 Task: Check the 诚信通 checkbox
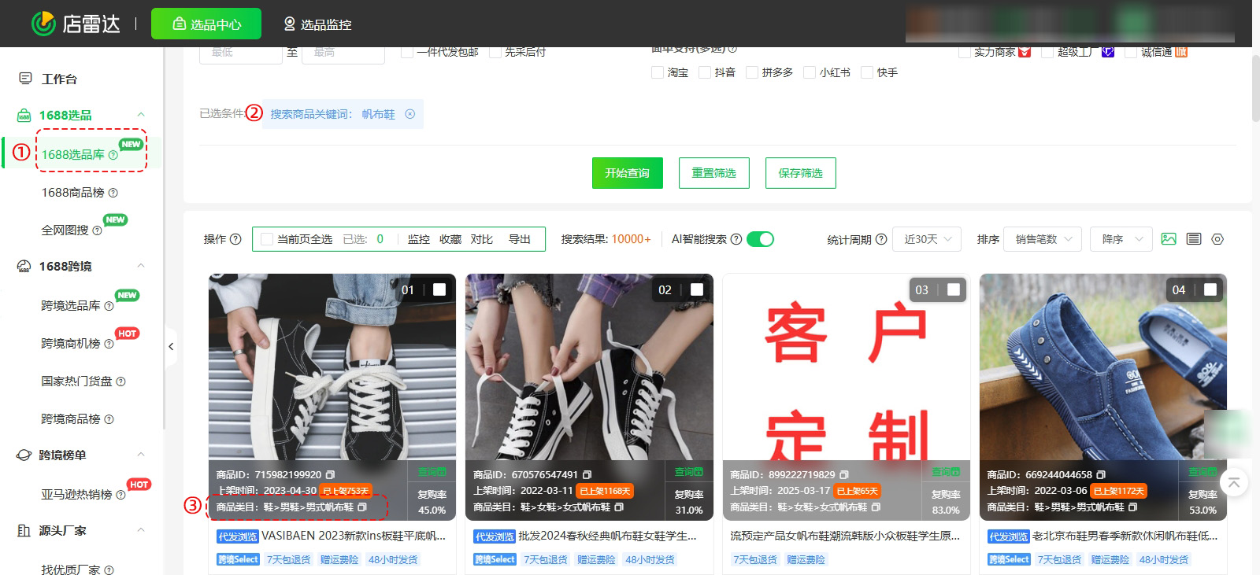point(1131,52)
